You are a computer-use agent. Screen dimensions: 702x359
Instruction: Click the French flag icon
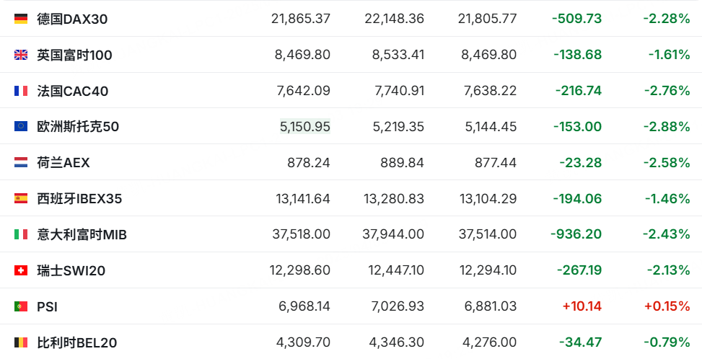point(21,91)
